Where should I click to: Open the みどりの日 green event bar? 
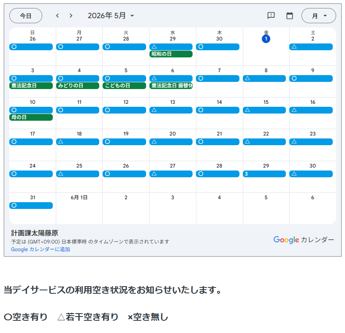point(78,86)
